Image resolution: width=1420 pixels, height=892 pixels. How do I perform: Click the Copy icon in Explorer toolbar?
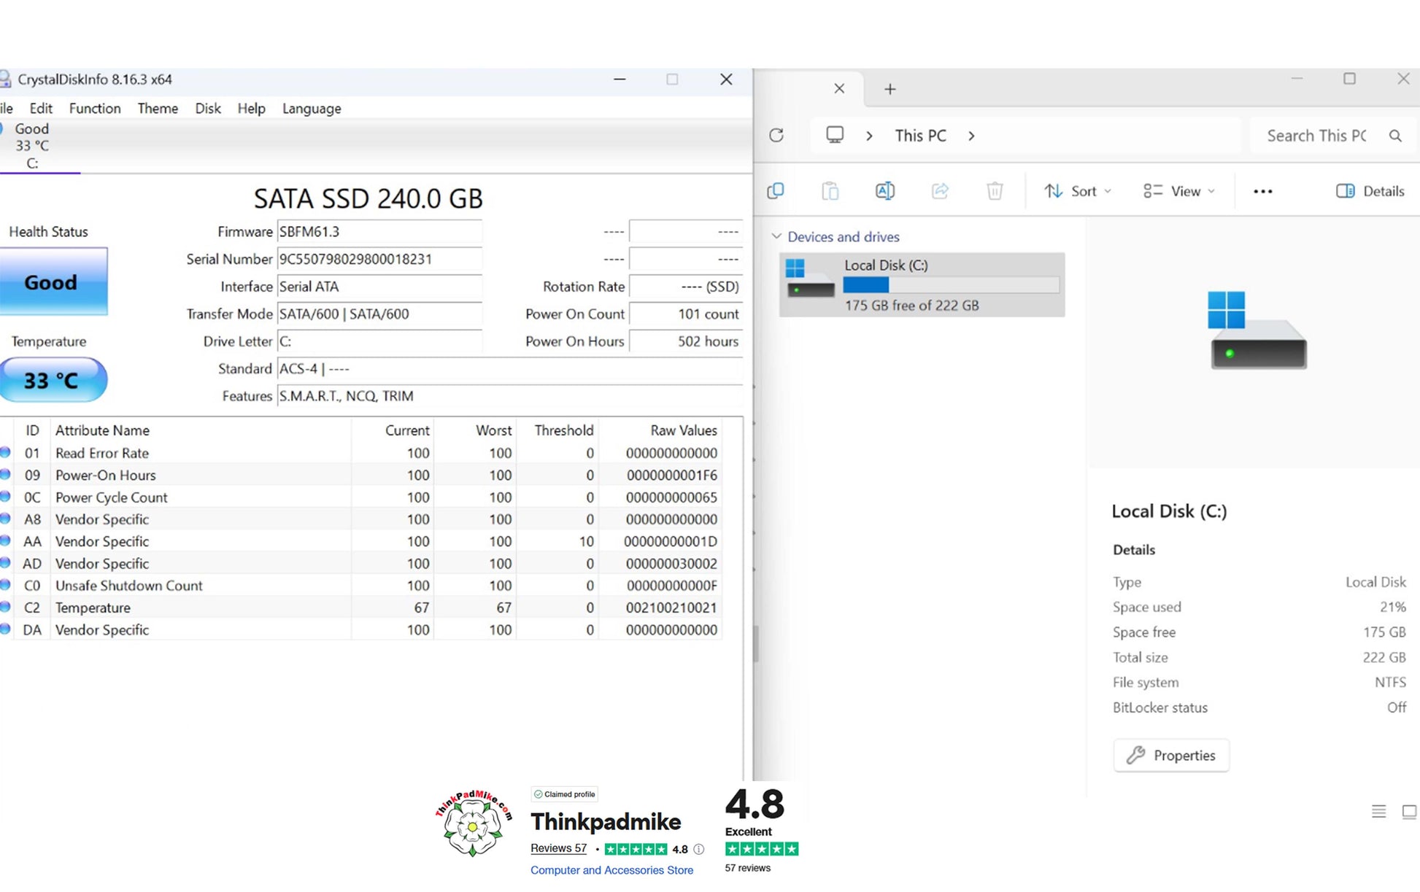click(776, 191)
